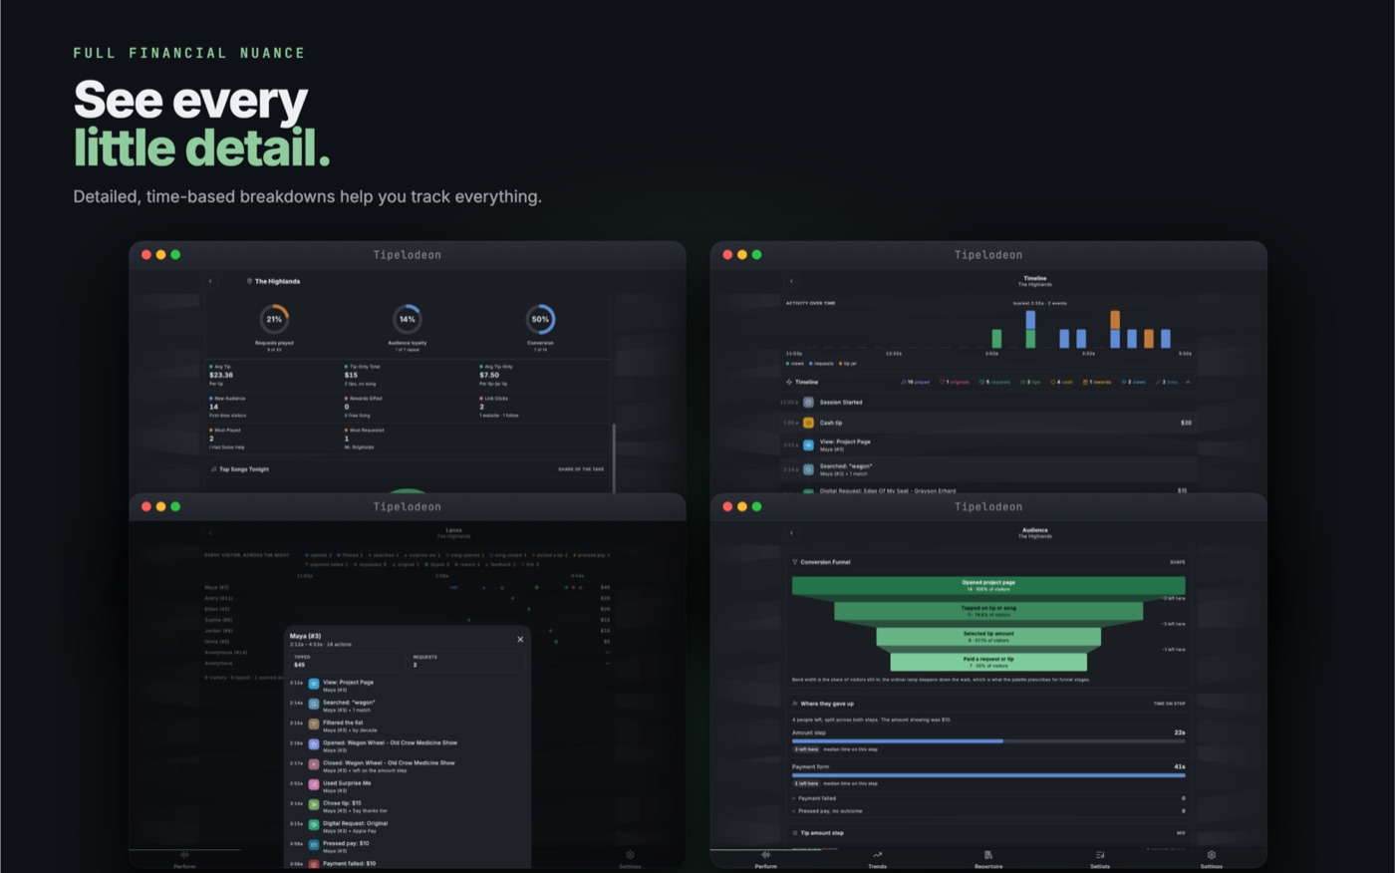Switch to the Trends tab
The image size is (1395, 873).
click(877, 859)
